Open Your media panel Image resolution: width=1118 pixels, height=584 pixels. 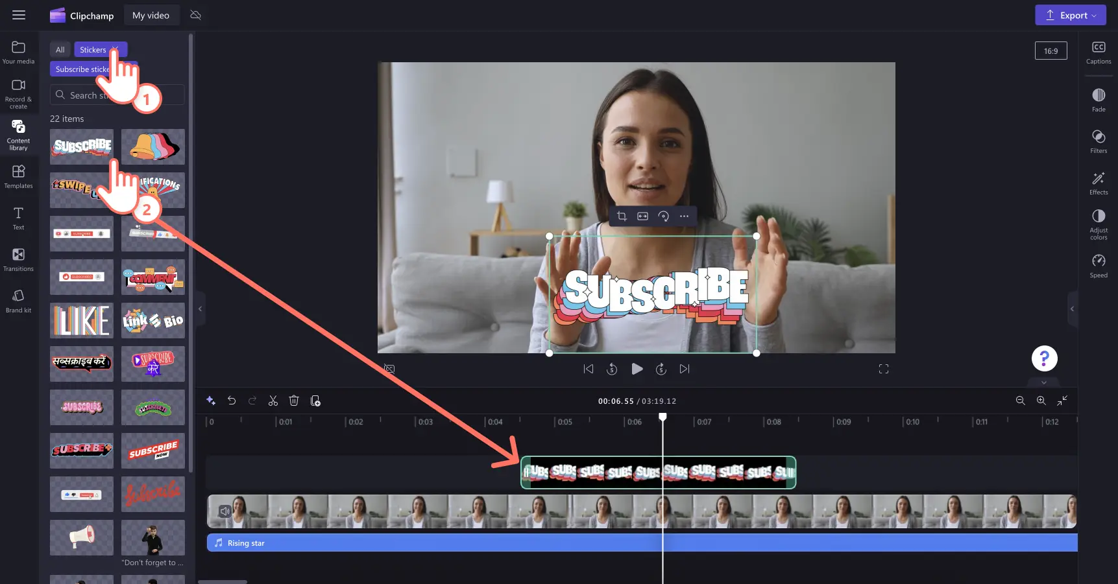click(x=18, y=53)
